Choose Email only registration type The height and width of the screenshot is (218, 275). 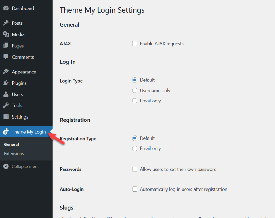point(135,148)
